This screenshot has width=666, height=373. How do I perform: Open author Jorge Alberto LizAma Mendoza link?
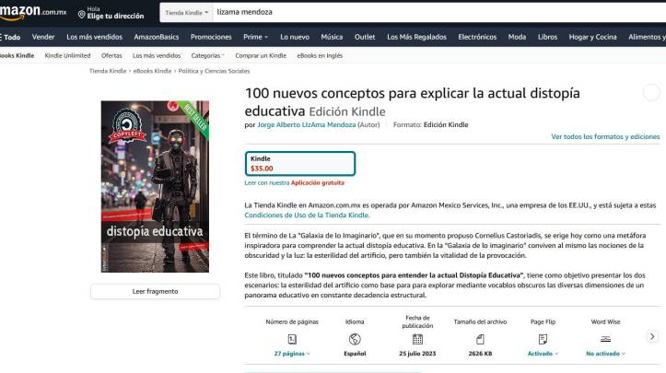pyautogui.click(x=305, y=124)
